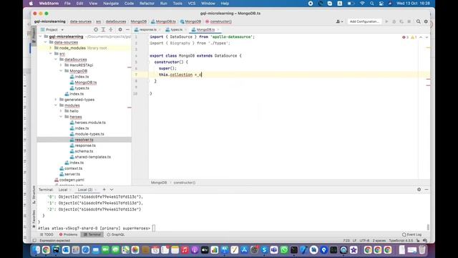Image resolution: width=458 pixels, height=258 pixels.
Task: Expand the hello folder
Action: pos(61,111)
